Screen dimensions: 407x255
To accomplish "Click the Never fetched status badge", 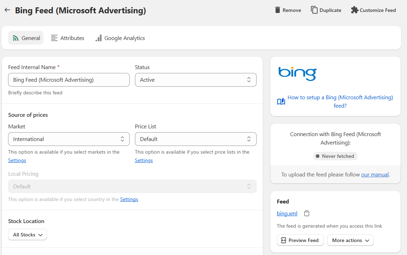I will coord(335,156).
